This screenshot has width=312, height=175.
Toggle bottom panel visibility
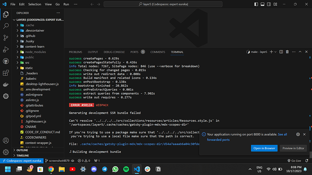click(263, 4)
